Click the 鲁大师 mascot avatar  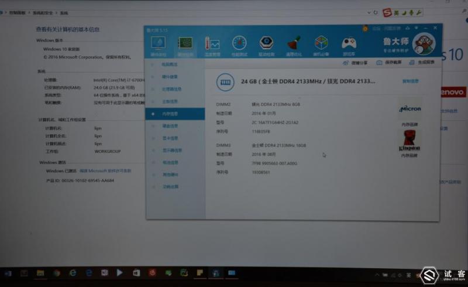[424, 44]
